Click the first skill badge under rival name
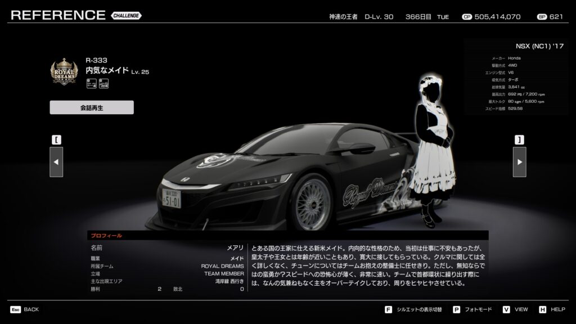Viewport: 576px width, 324px height. coord(91,84)
